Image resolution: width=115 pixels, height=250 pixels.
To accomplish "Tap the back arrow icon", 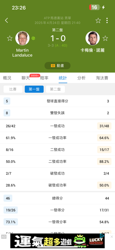I will coord(6,20).
